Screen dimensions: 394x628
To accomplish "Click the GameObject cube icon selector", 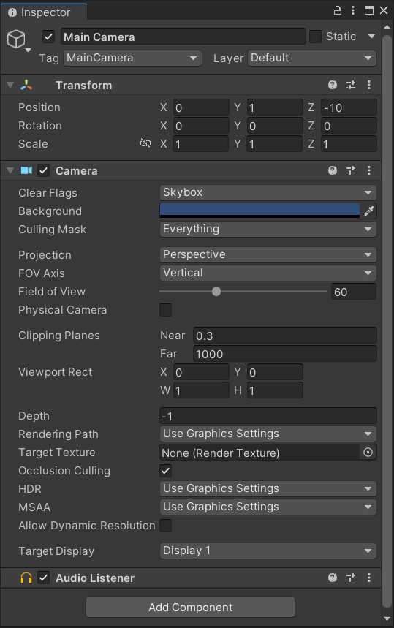I will pos(17,39).
